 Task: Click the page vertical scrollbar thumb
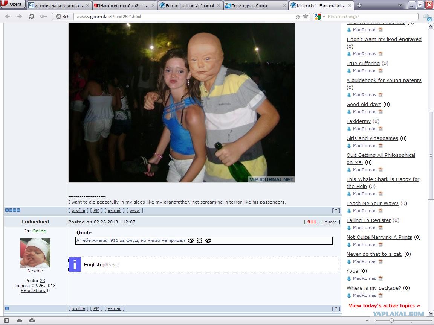(431, 155)
